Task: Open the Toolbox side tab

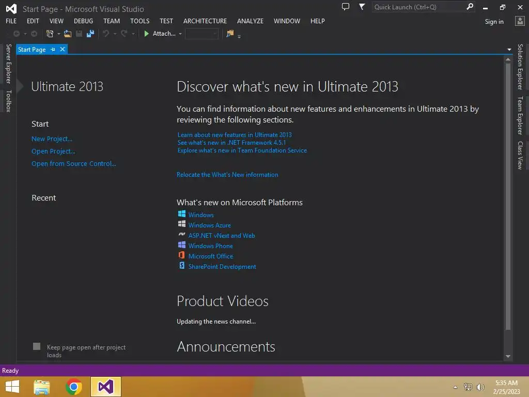Action: pos(8,101)
